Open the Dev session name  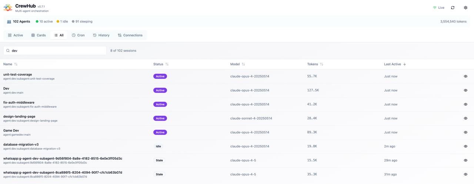tap(6, 88)
